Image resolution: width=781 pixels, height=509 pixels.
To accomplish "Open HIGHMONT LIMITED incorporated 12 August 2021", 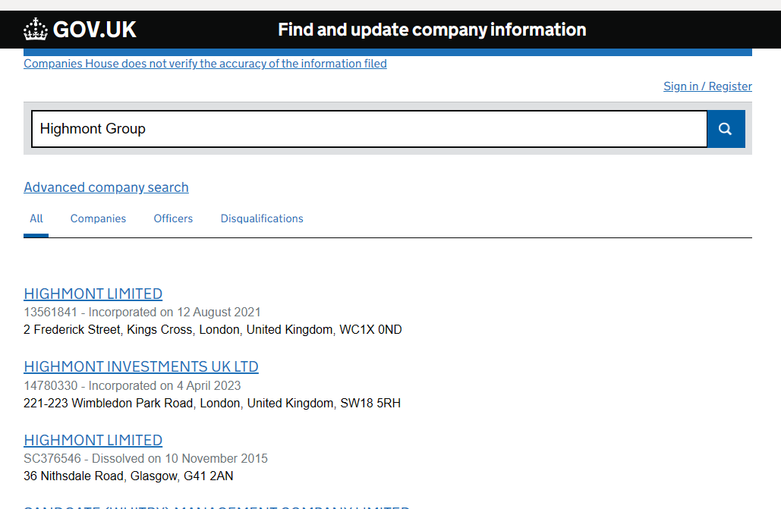I will (x=93, y=294).
